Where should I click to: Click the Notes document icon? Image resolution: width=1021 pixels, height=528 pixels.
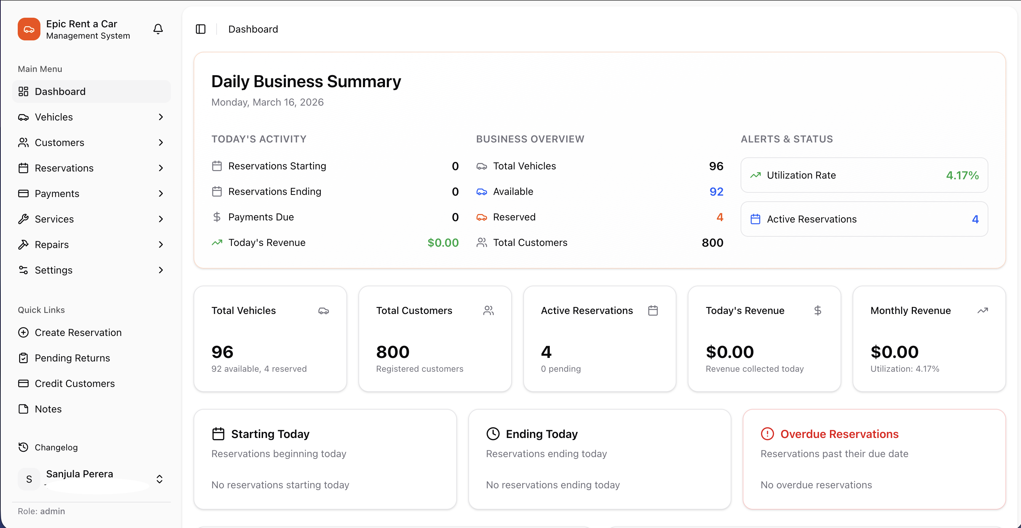[23, 409]
